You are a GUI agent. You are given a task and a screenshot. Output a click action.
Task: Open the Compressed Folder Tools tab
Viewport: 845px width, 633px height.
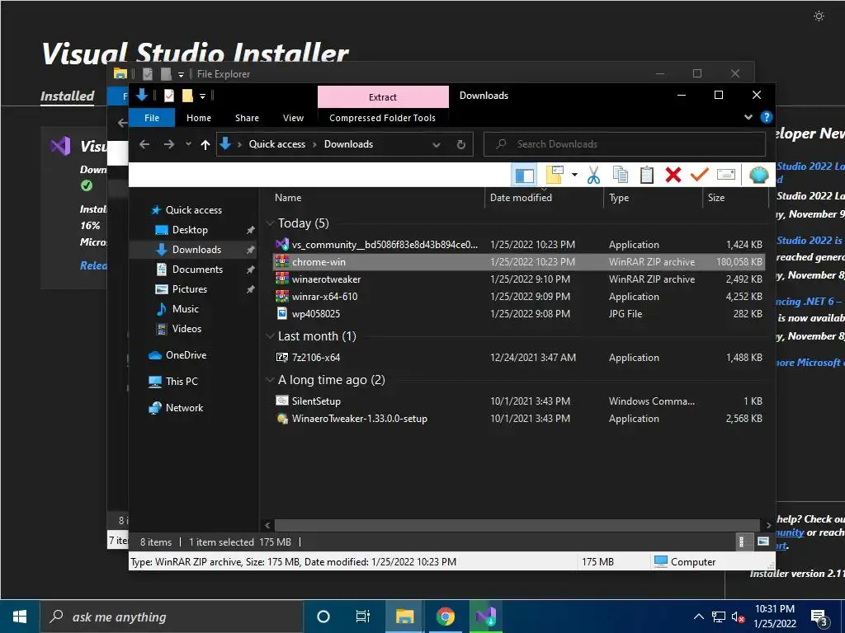(x=382, y=118)
